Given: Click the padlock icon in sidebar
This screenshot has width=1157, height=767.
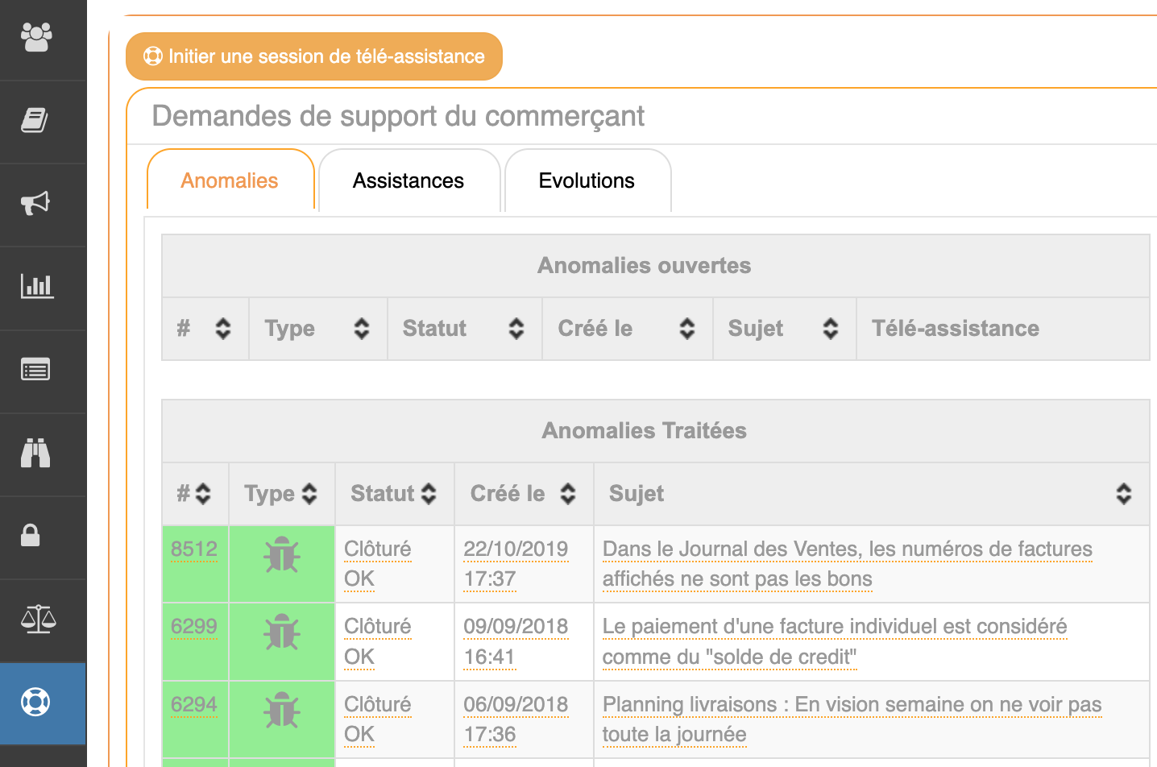Looking at the screenshot, I should [31, 536].
